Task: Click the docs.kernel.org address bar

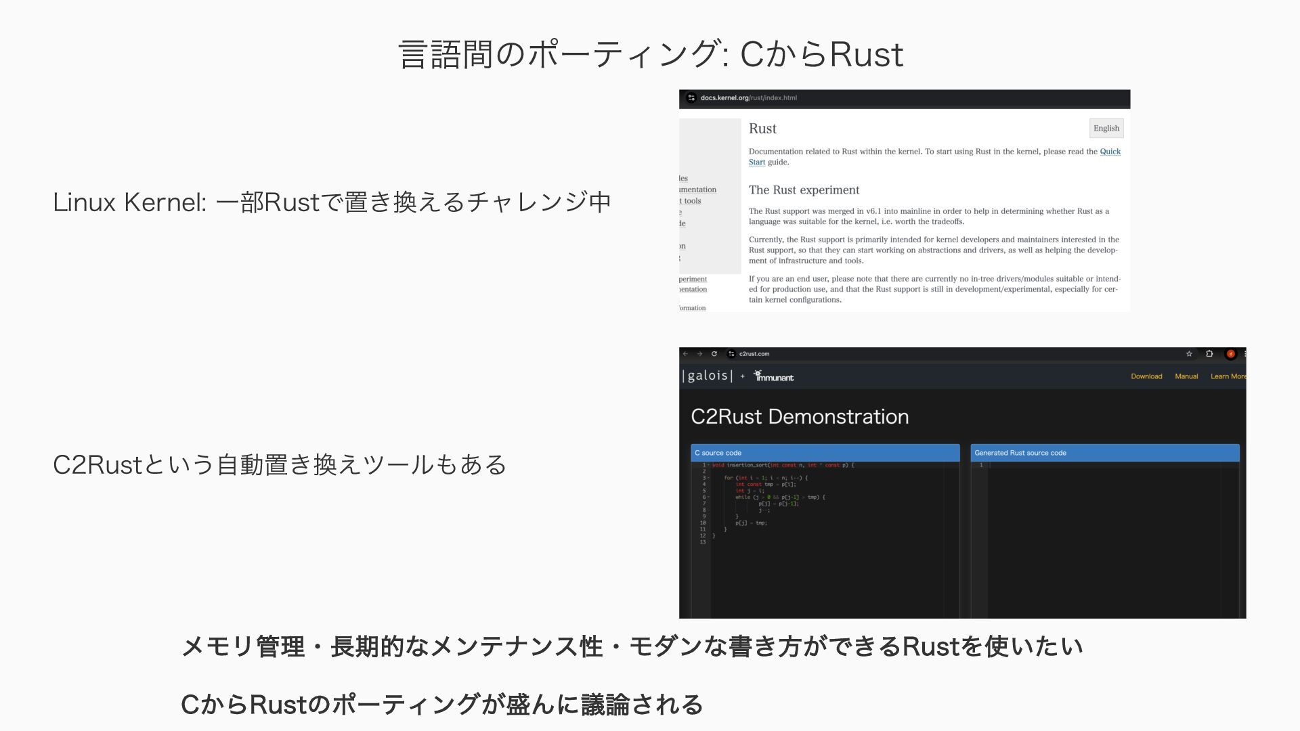Action: point(907,98)
